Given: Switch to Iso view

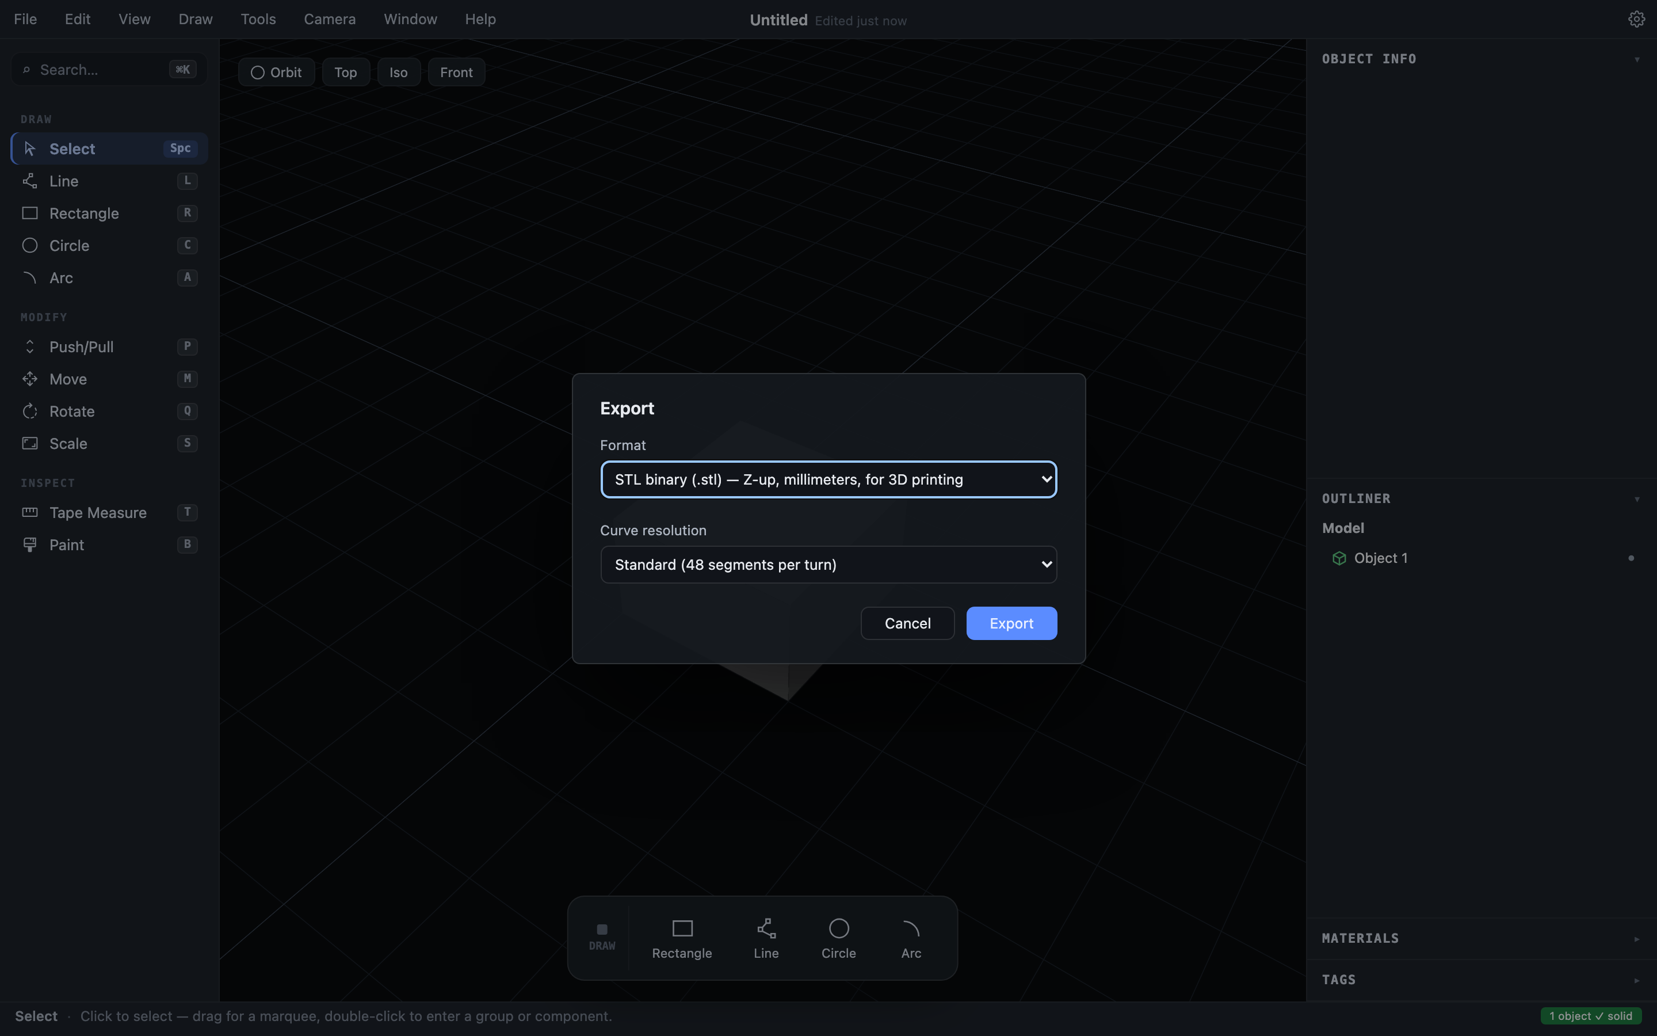Looking at the screenshot, I should pos(399,73).
